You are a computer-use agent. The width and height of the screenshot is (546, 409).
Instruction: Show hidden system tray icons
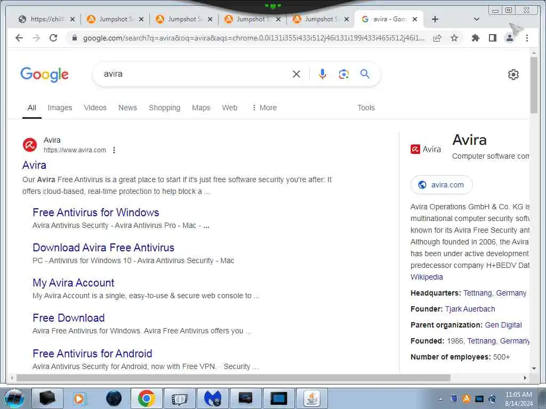441,399
